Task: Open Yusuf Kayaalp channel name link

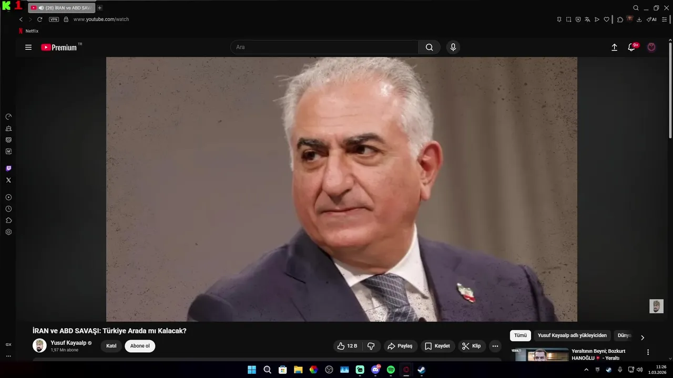Action: (68, 343)
